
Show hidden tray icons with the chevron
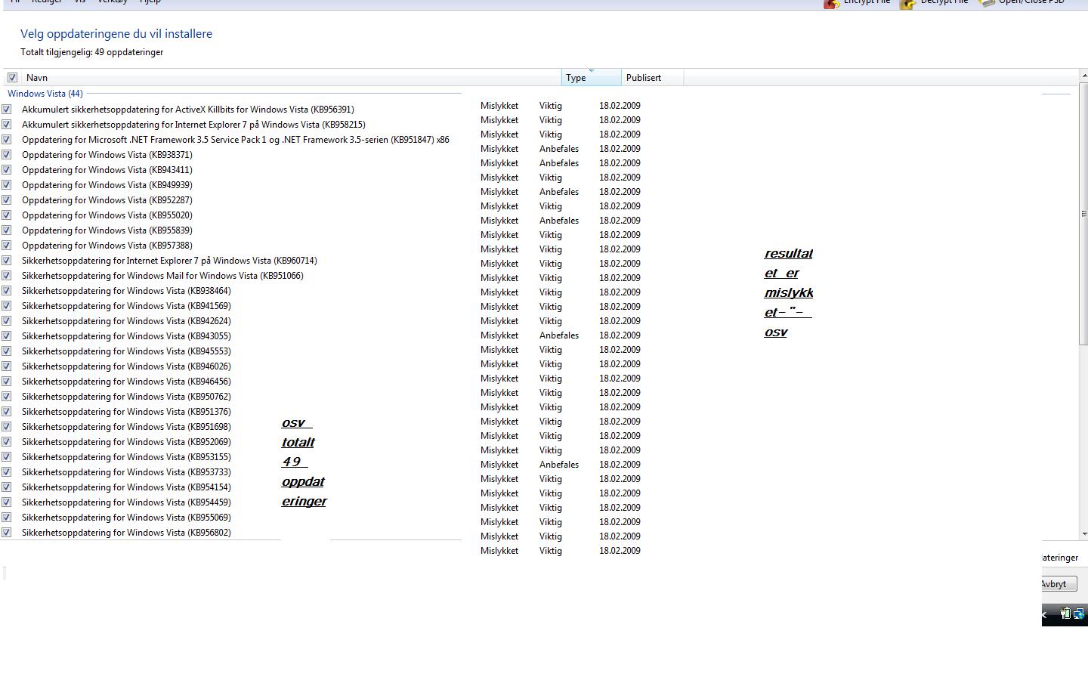1045,615
